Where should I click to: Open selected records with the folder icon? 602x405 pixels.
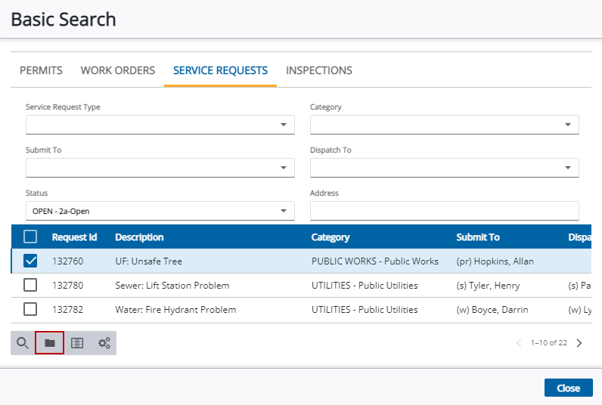(49, 343)
